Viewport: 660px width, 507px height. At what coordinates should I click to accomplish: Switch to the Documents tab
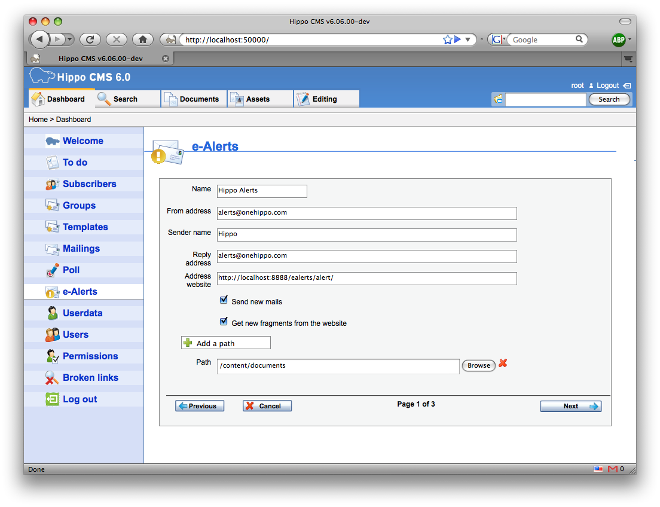point(194,99)
